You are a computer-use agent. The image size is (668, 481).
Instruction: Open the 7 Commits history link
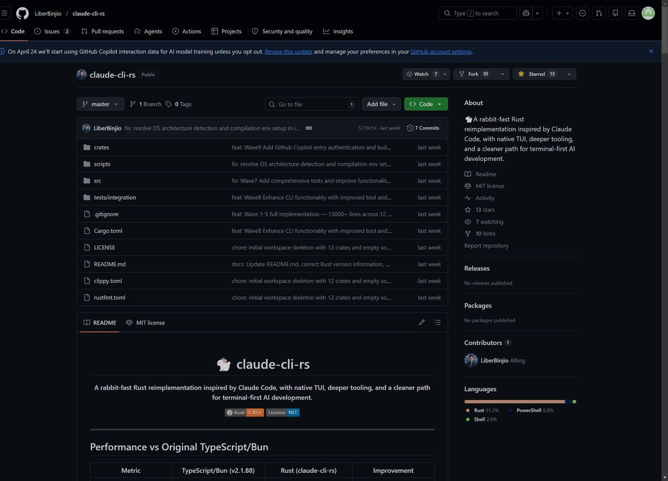[x=423, y=128]
